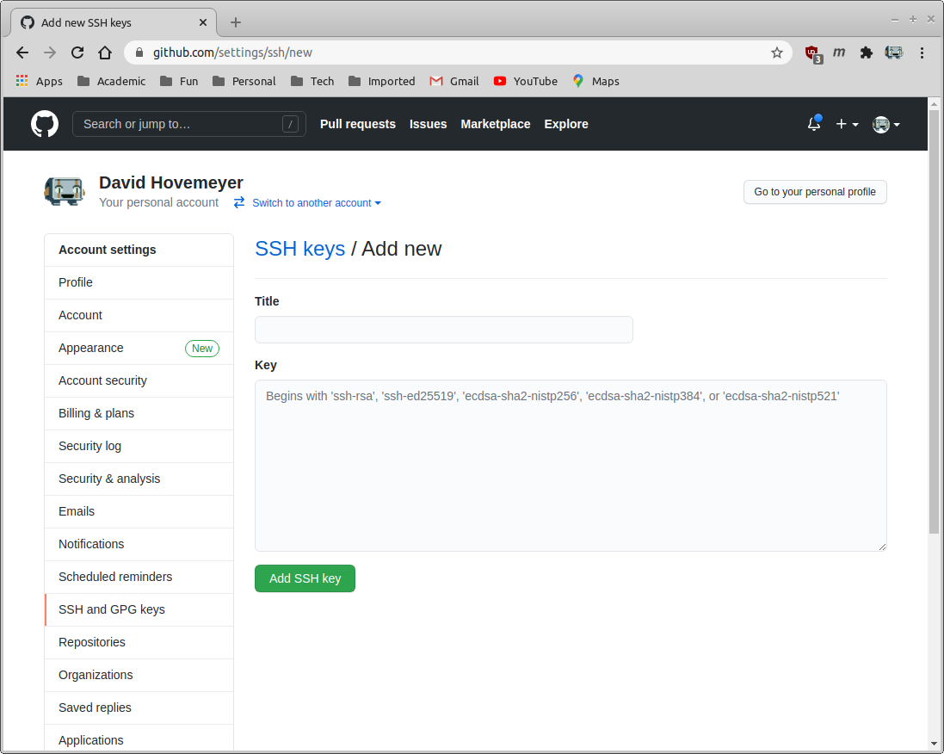Switch to the Security log settings section
The width and height of the screenshot is (944, 754).
(89, 446)
